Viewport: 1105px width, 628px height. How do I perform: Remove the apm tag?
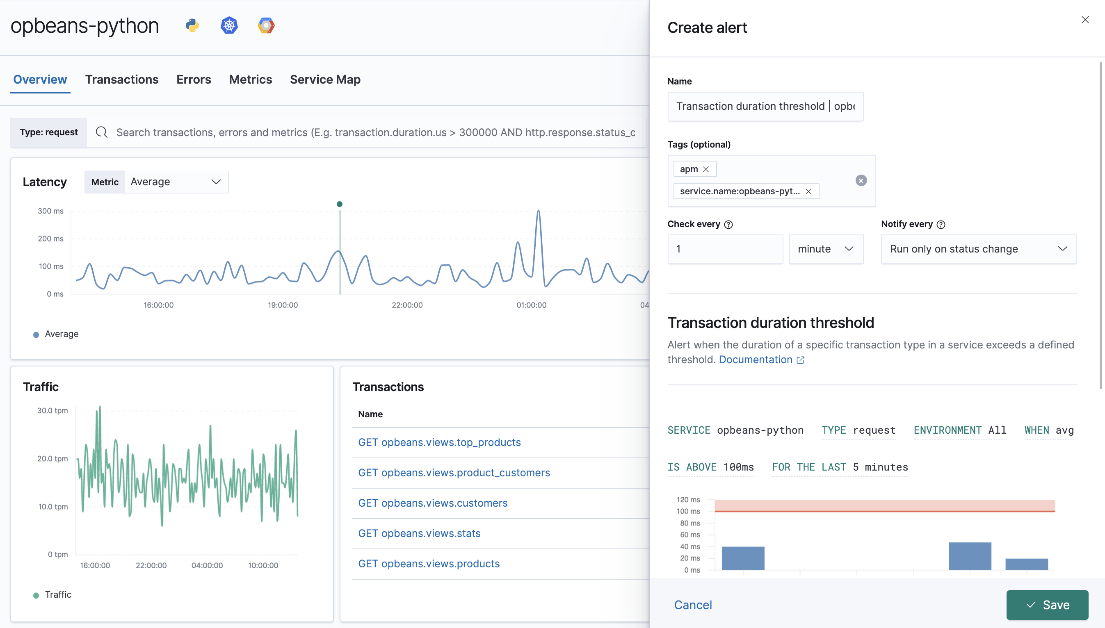[x=707, y=168]
